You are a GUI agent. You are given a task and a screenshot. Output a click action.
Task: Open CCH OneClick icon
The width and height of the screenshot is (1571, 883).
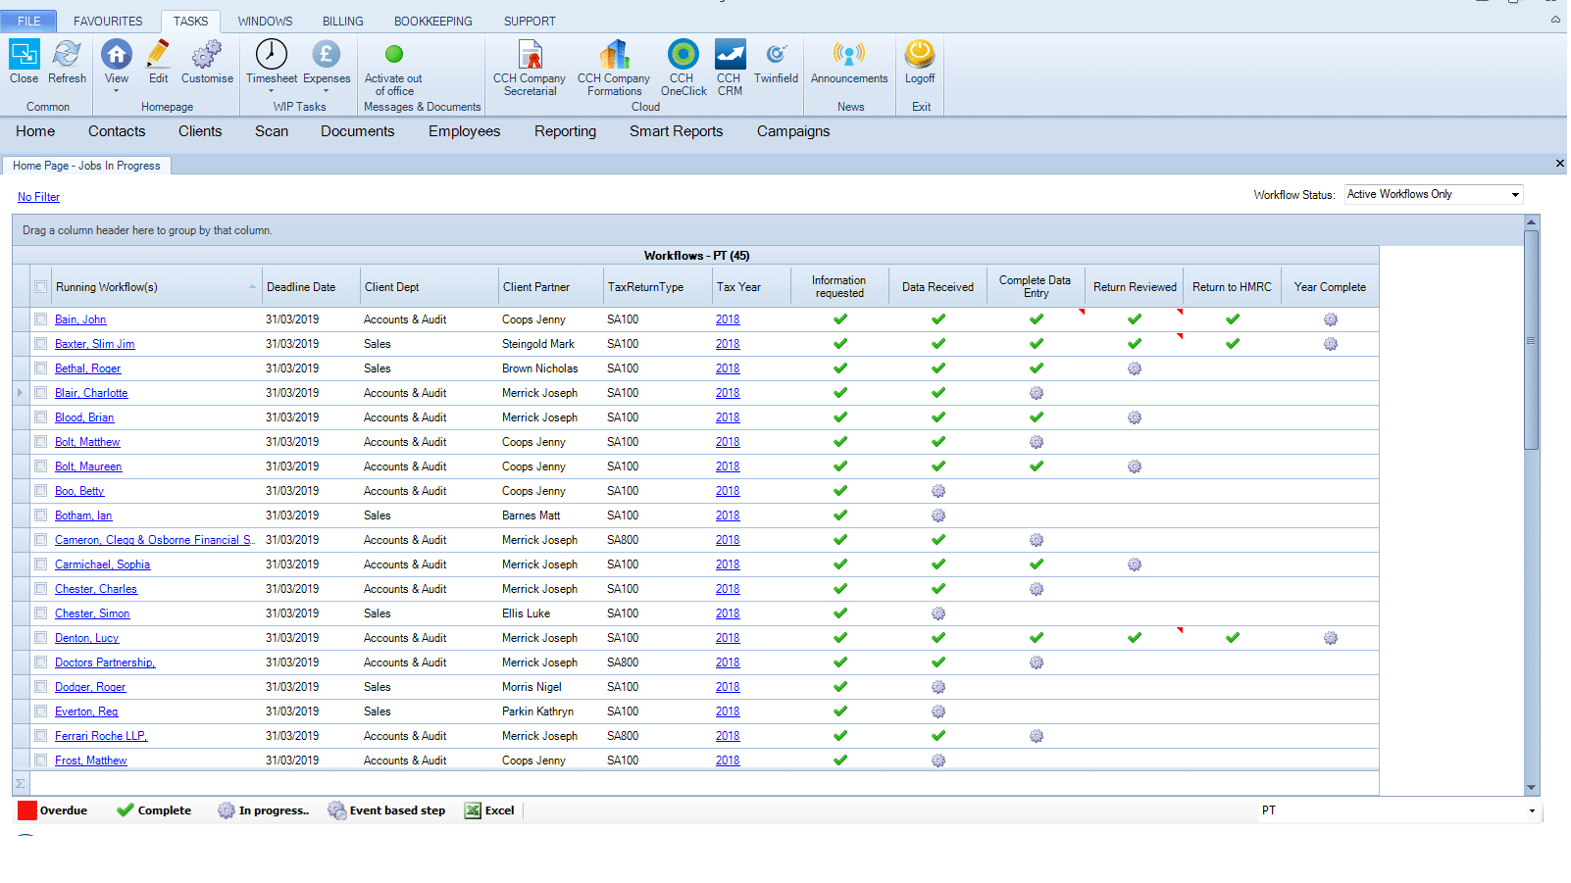683,54
